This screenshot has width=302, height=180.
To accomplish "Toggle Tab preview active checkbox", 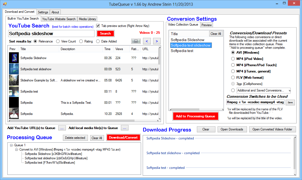I will [x=98, y=26].
